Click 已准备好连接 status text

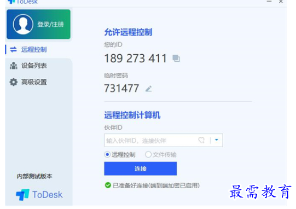[x=156, y=185]
